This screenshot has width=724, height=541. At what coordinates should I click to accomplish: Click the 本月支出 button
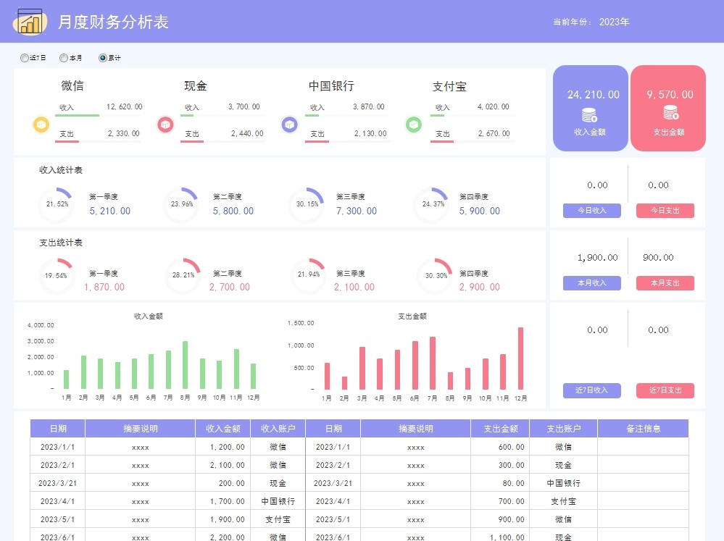point(665,283)
